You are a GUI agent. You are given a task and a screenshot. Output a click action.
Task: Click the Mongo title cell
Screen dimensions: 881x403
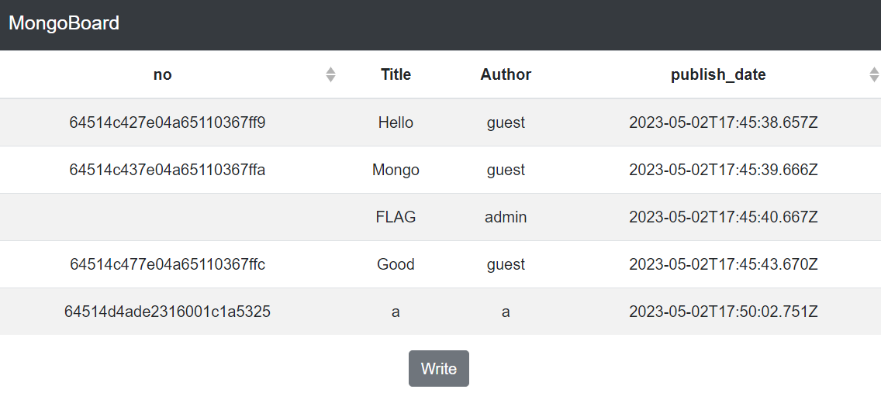[396, 170]
